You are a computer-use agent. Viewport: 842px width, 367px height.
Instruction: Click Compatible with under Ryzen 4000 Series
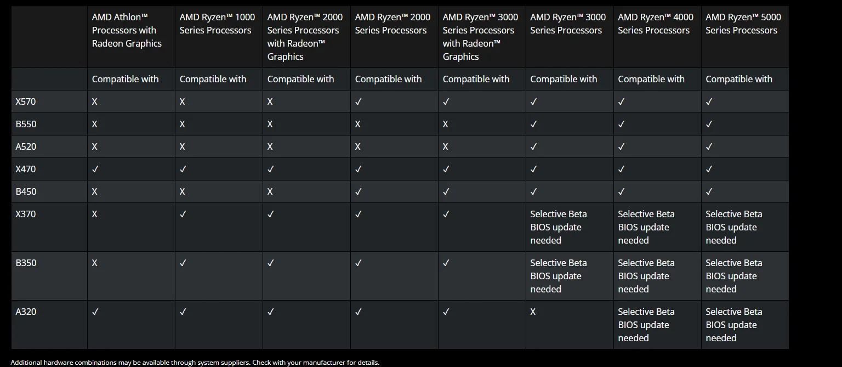651,79
